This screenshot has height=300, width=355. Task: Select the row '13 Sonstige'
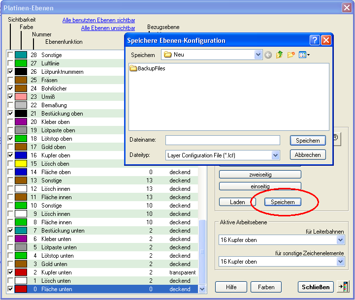102,180
